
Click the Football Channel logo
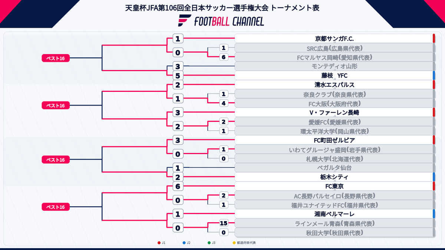tap(221, 21)
